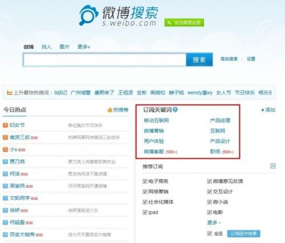Click the rising-trend chart icon
The height and width of the screenshot is (243, 285).
tap(10, 93)
